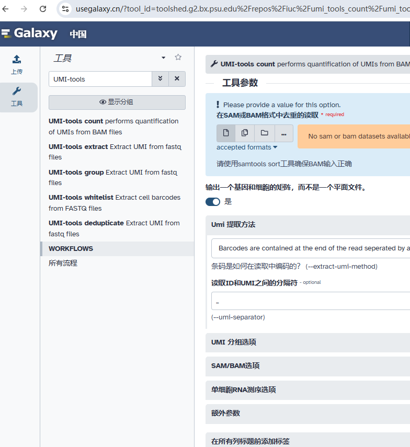Clear the UMI-tools search with X
This screenshot has height=447, width=410.
(177, 78)
